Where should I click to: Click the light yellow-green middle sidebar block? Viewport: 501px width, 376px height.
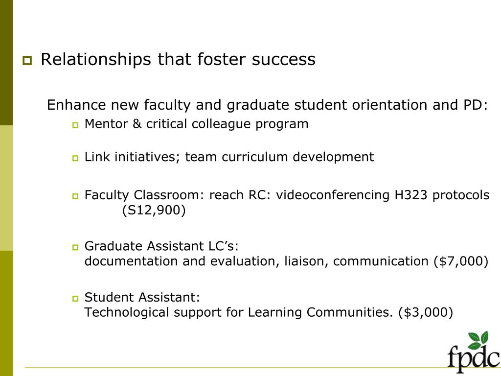coord(6,188)
